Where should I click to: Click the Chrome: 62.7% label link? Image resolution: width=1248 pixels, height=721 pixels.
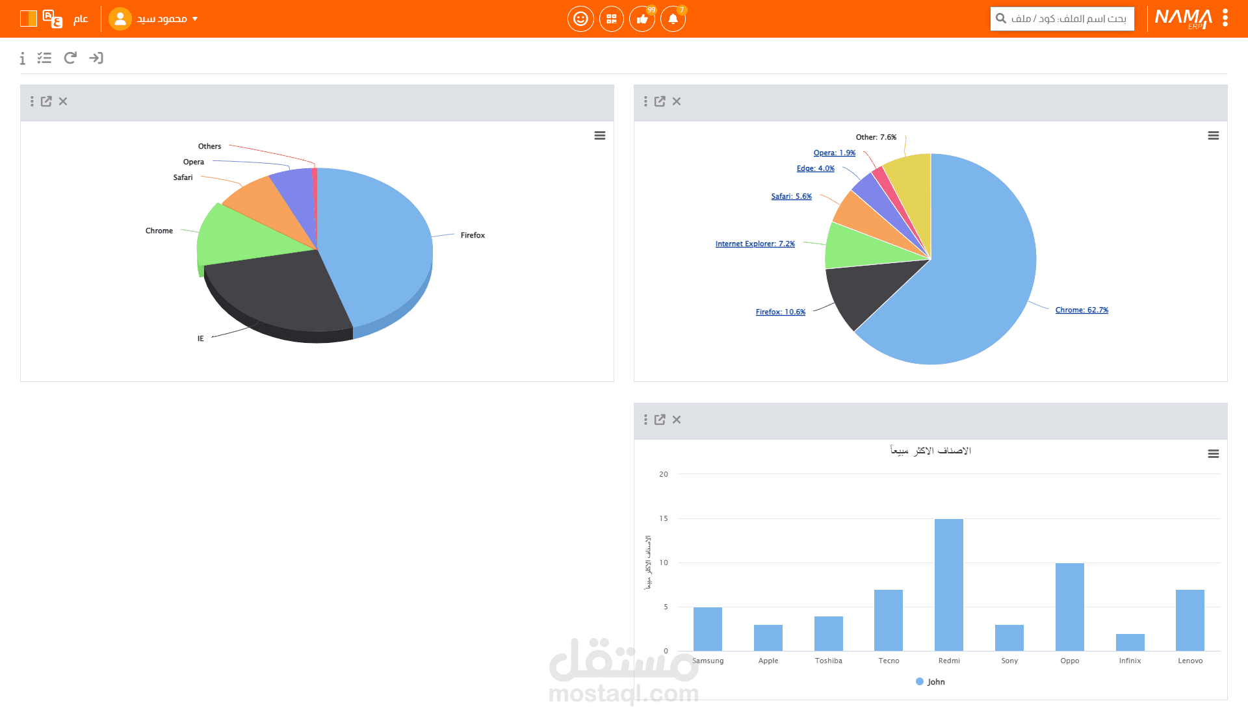1082,310
